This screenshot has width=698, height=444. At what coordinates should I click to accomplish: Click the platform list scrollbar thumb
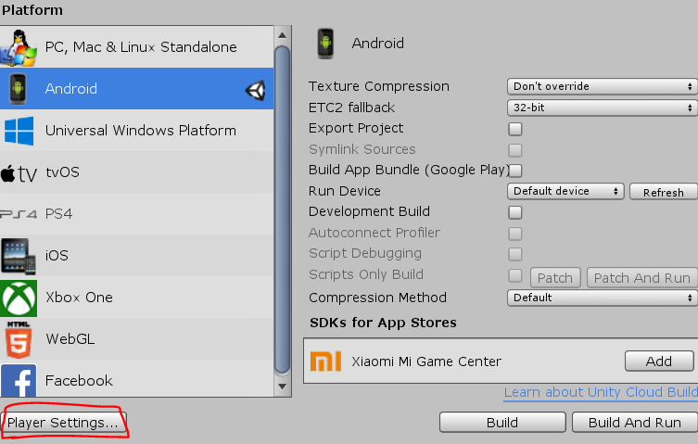pos(282,209)
